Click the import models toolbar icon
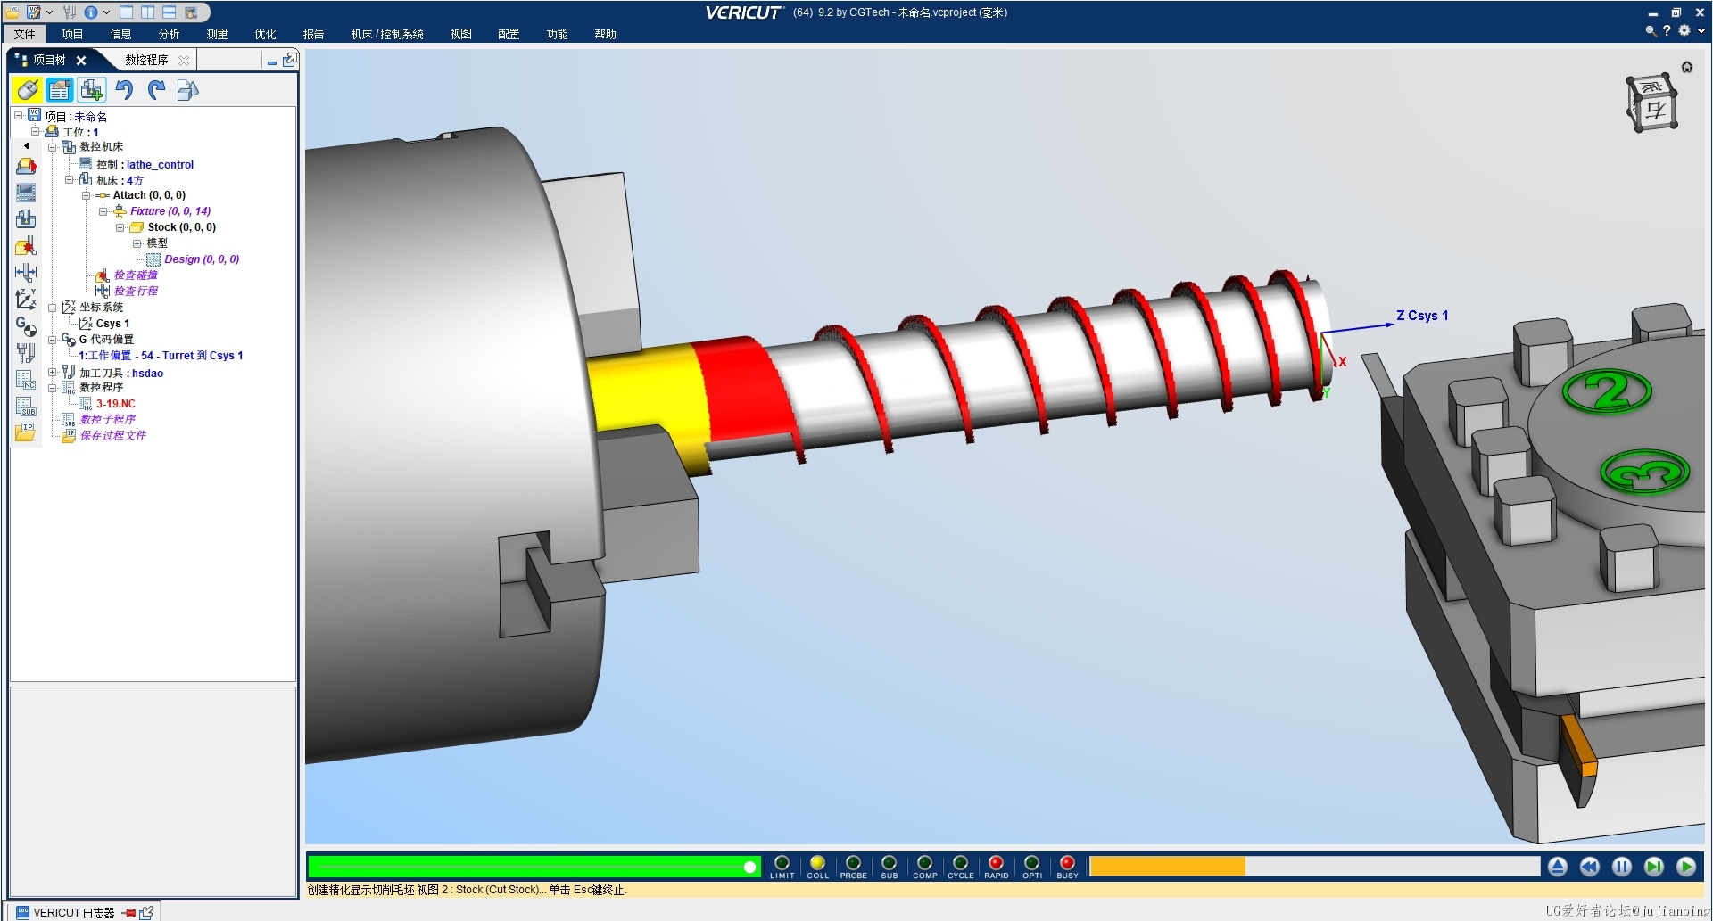The height and width of the screenshot is (921, 1713). [187, 90]
